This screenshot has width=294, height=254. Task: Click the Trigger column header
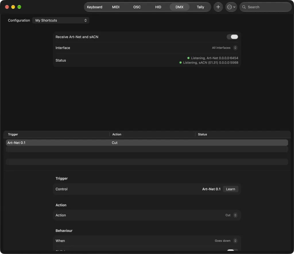13,134
